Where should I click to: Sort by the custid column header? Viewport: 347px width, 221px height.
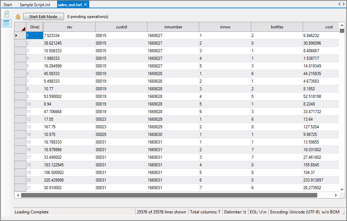(121, 27)
